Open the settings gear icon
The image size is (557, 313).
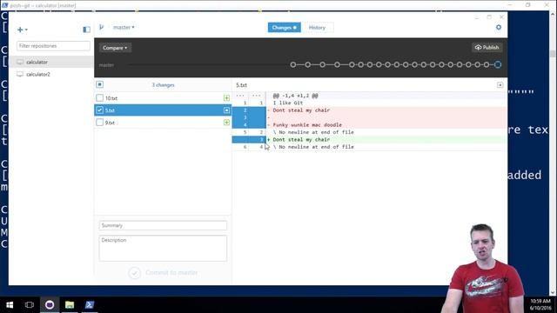point(499,27)
